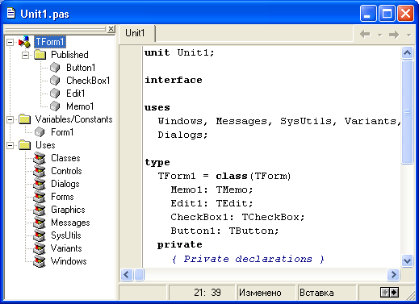Select the Published tree label
The width and height of the screenshot is (419, 304).
[69, 55]
